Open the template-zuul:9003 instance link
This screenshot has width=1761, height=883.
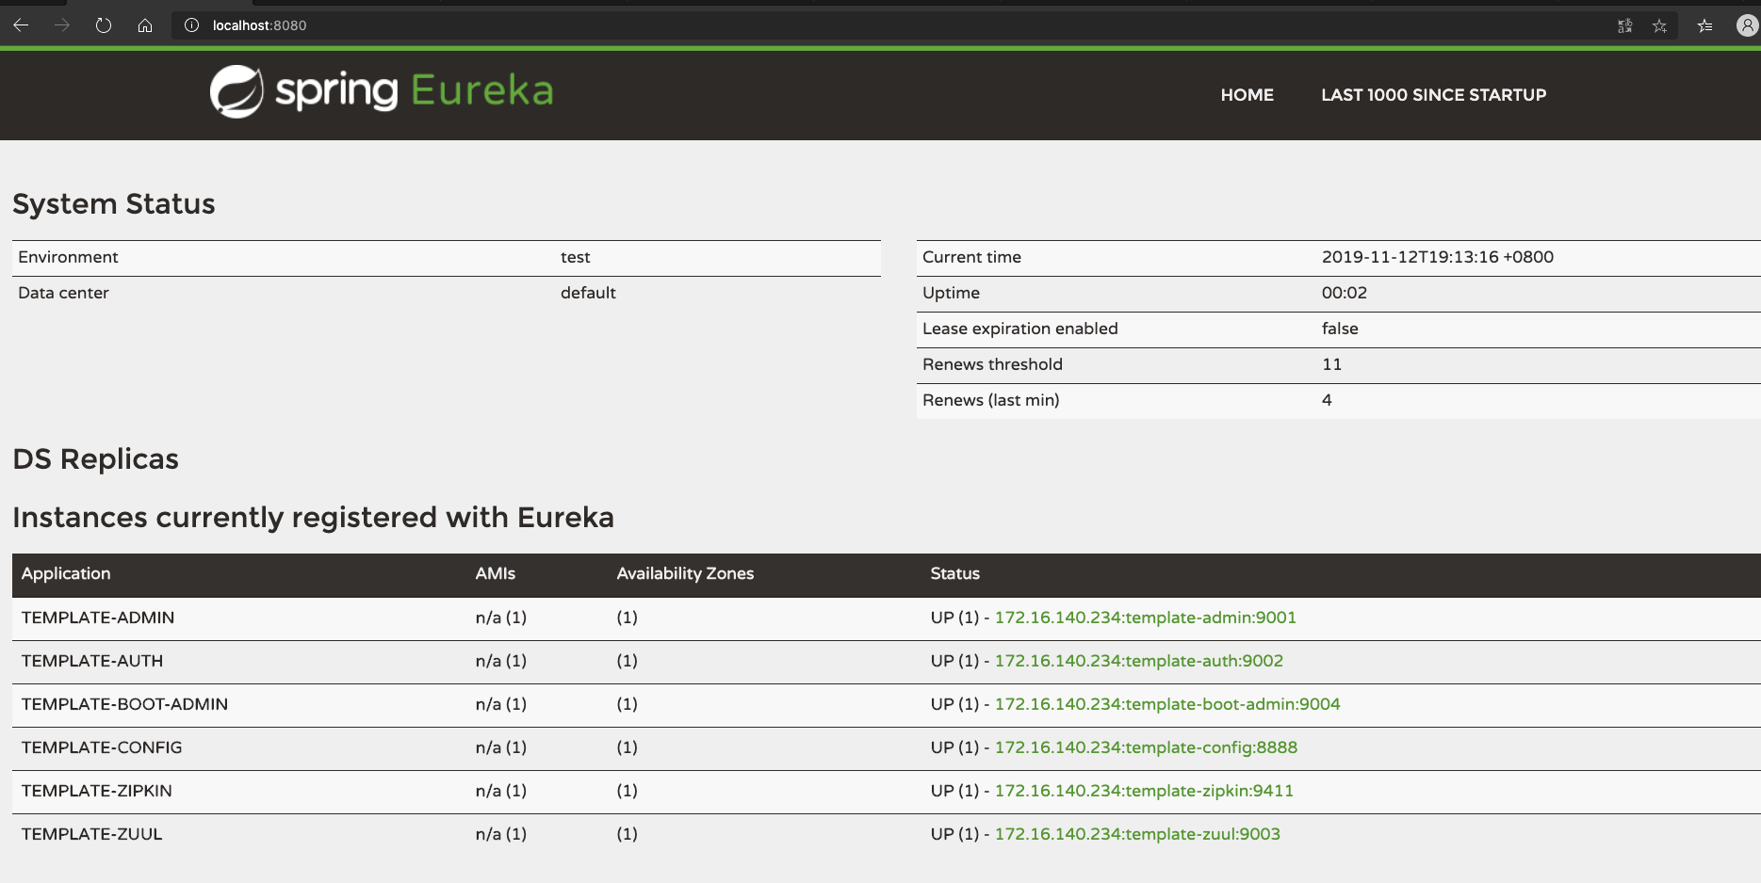(x=1137, y=834)
